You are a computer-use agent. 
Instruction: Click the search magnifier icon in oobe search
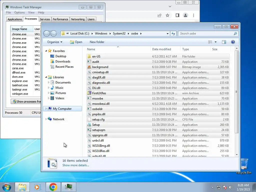pos(235,33)
